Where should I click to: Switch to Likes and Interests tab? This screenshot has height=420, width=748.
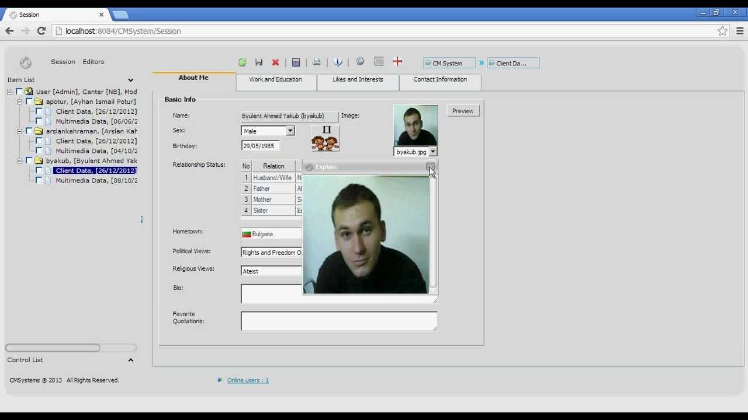(358, 81)
